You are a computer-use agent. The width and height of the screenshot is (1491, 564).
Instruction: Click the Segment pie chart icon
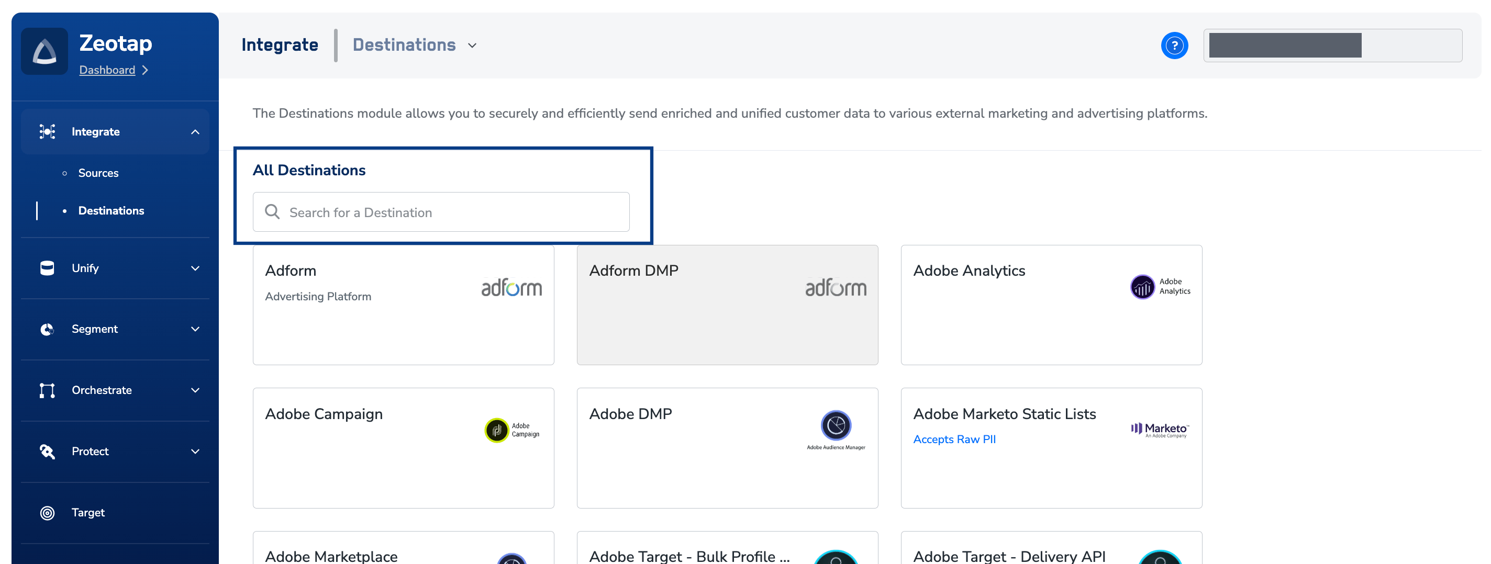click(47, 329)
